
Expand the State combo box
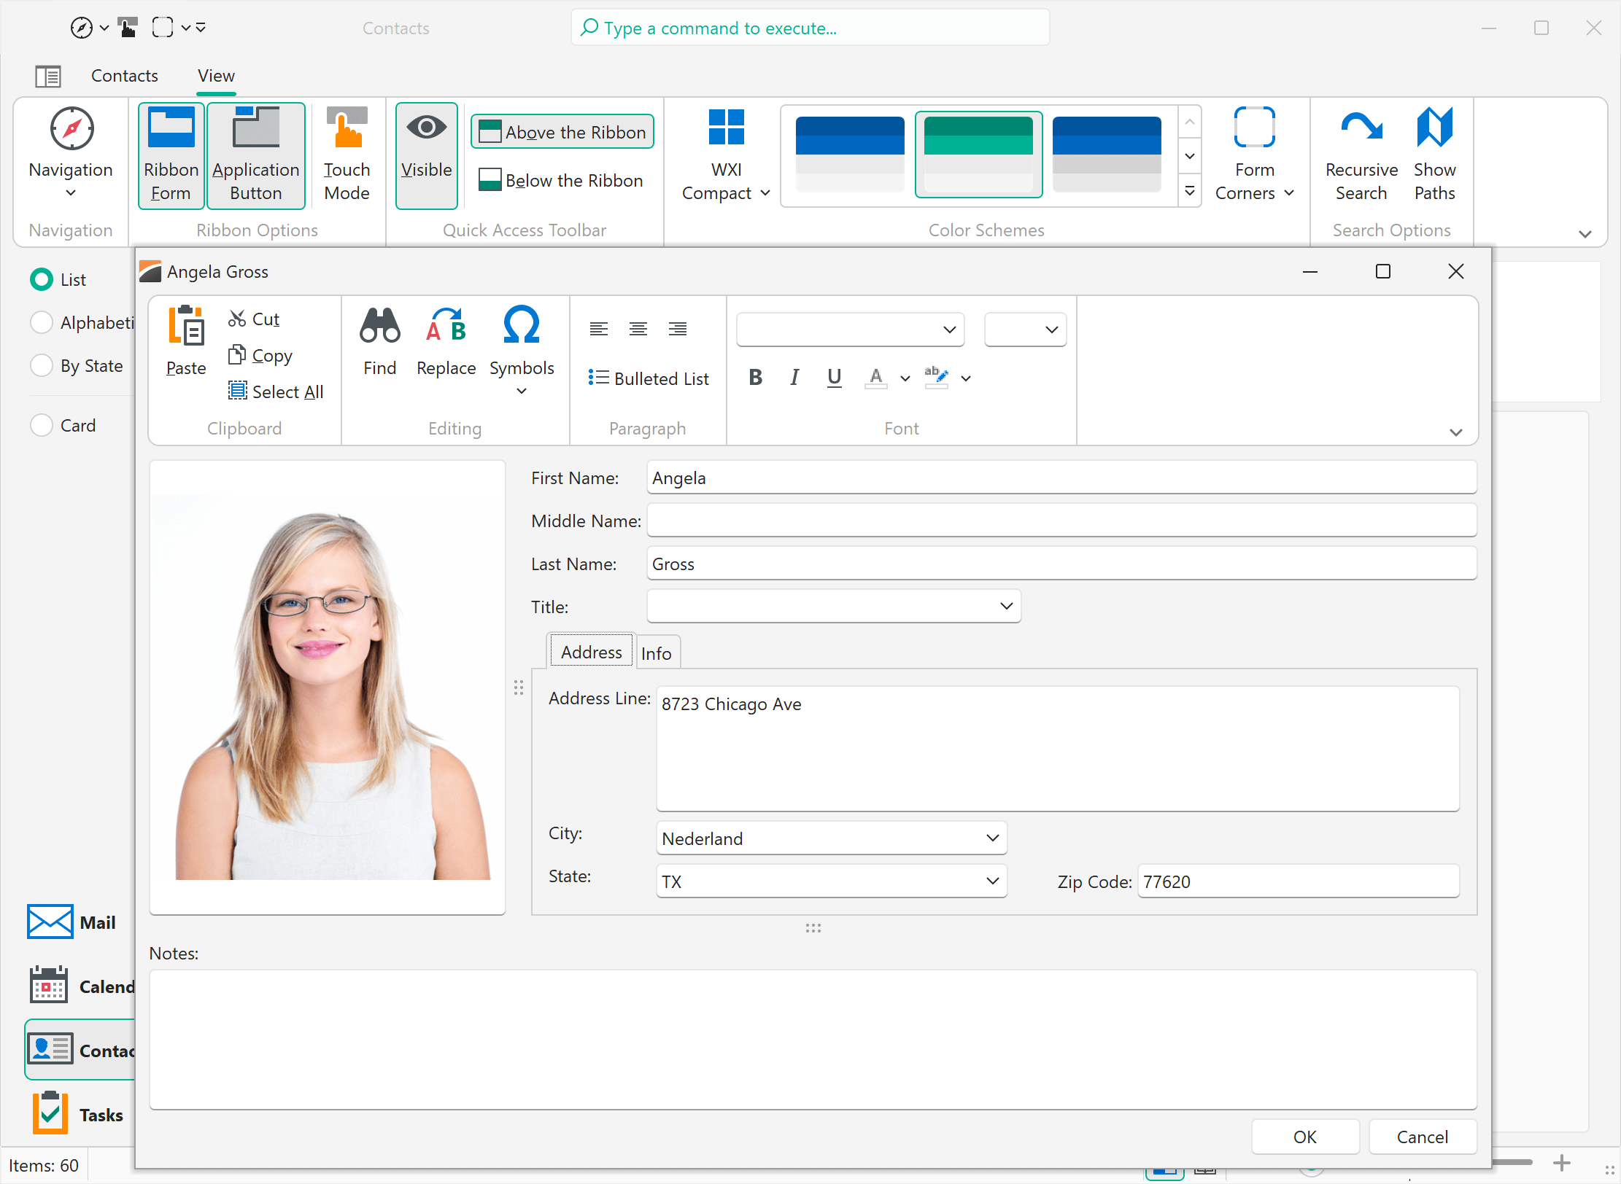click(992, 881)
